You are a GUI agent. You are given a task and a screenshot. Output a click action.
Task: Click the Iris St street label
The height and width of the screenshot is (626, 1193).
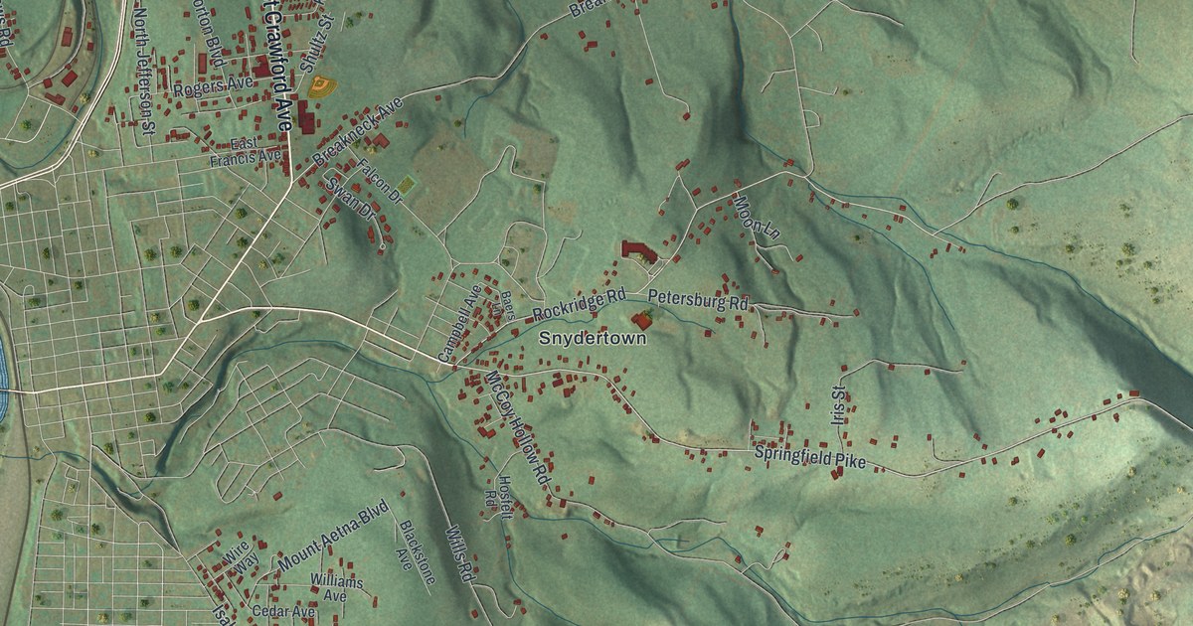pyautogui.click(x=838, y=405)
